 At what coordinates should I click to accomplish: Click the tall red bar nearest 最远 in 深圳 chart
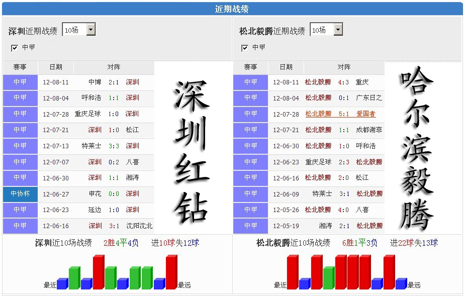[x=171, y=272]
